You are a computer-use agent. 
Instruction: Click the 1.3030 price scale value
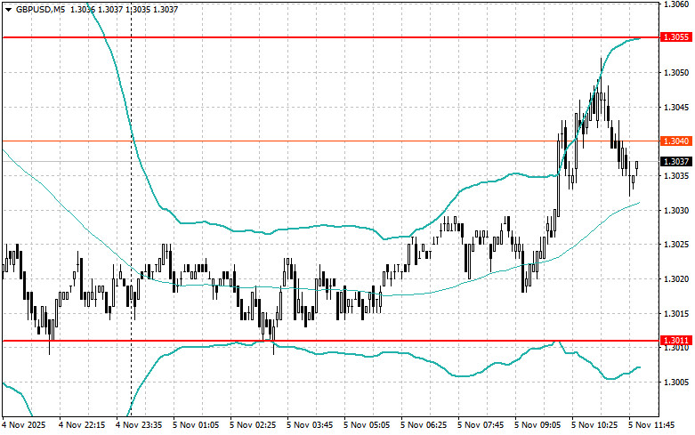(676, 211)
